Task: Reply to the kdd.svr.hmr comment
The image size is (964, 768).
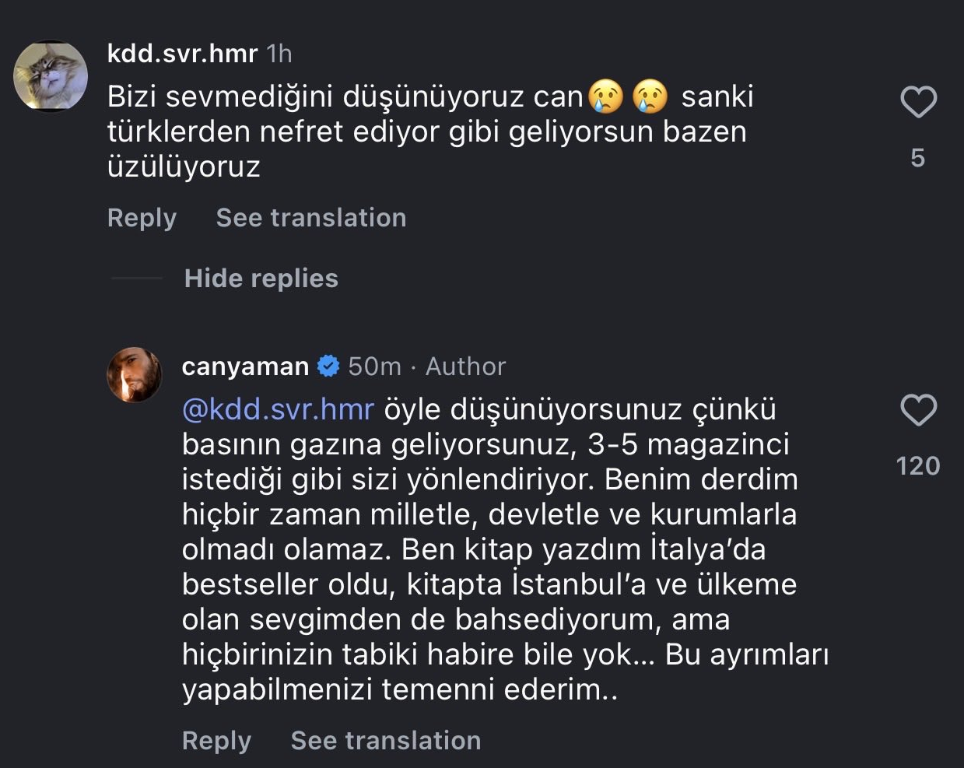Action: click(142, 218)
